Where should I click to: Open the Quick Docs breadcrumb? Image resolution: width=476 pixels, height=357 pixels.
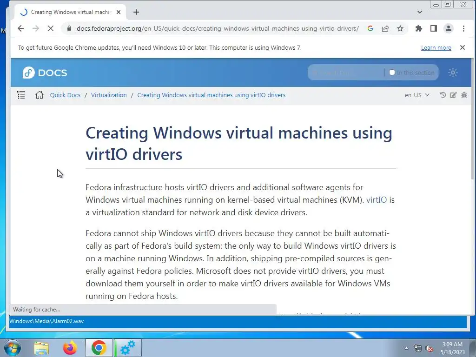[65, 95]
